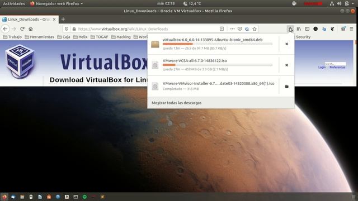
Task: Click the VirtualBox site search box
Action: coord(335,64)
